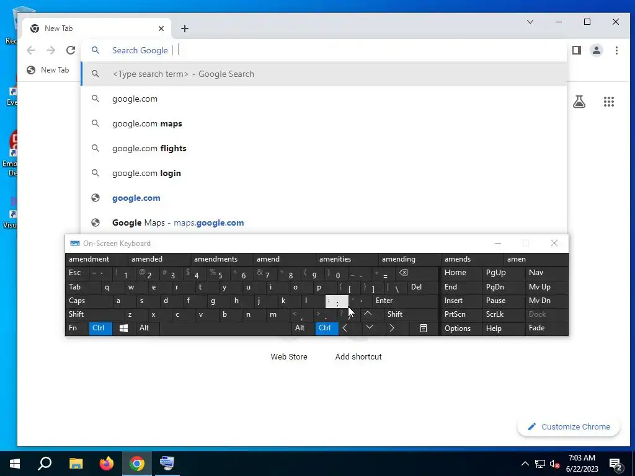Click the Search Google address bar
Image resolution: width=635 pixels, height=476 pixels.
click(x=324, y=50)
